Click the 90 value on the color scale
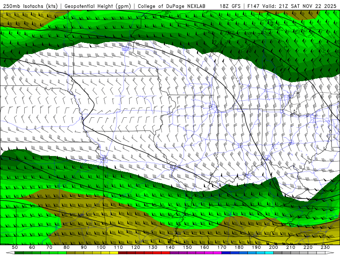The width and height of the screenshot is (340, 255). pos(84,247)
